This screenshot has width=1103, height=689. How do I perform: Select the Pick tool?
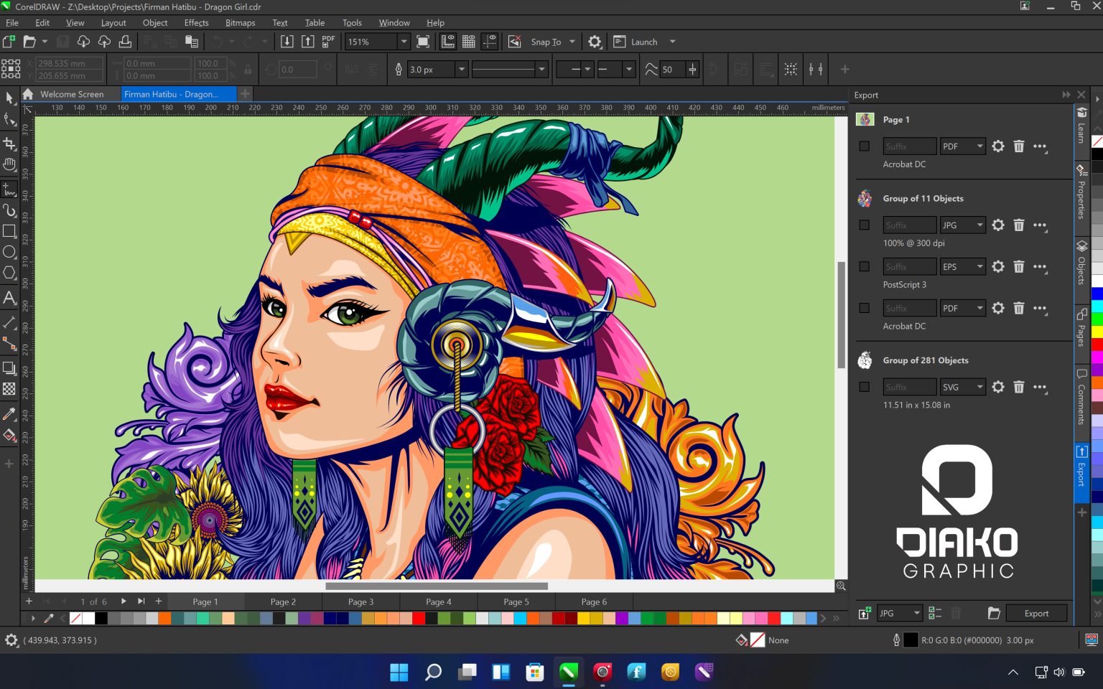(9, 98)
